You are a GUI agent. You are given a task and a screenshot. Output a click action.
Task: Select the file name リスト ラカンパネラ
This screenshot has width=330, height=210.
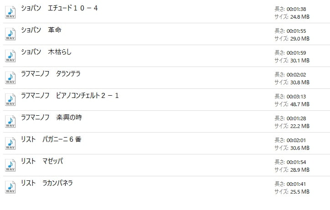47,183
